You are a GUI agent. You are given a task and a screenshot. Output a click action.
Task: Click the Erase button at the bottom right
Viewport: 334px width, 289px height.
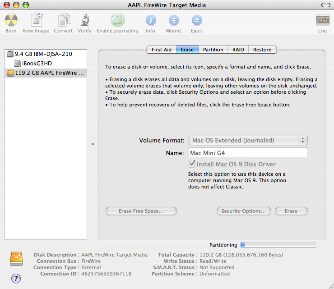click(291, 211)
